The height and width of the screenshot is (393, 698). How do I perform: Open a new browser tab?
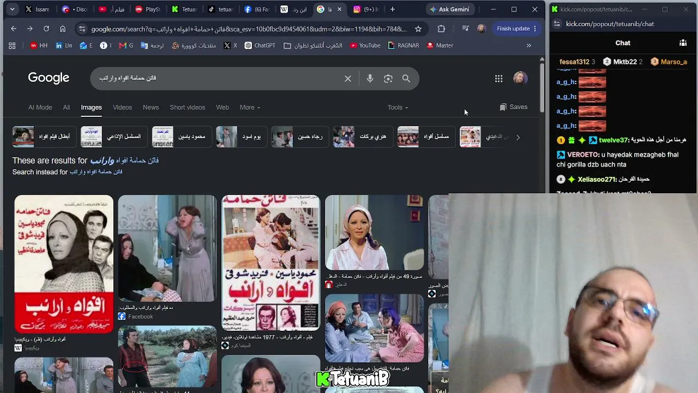pyautogui.click(x=392, y=9)
